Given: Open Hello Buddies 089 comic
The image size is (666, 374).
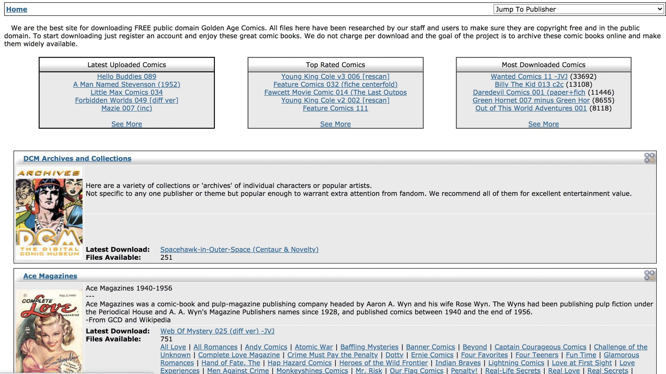Looking at the screenshot, I should (x=127, y=77).
